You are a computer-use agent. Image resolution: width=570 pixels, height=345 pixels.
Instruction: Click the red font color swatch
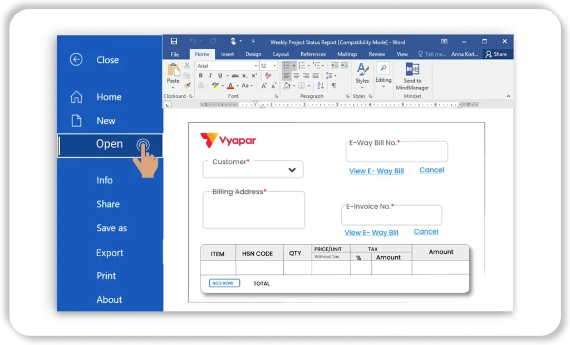(230, 86)
